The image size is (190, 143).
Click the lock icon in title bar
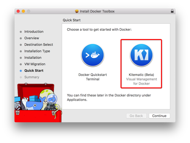pos(172,11)
